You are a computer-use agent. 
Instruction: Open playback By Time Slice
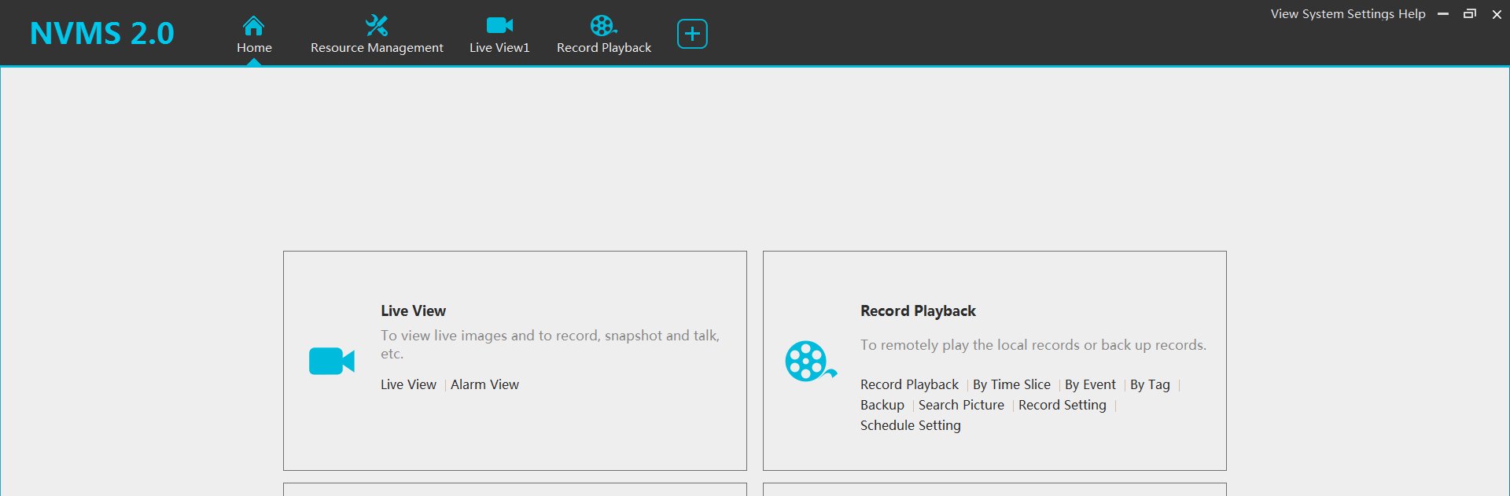1011,384
